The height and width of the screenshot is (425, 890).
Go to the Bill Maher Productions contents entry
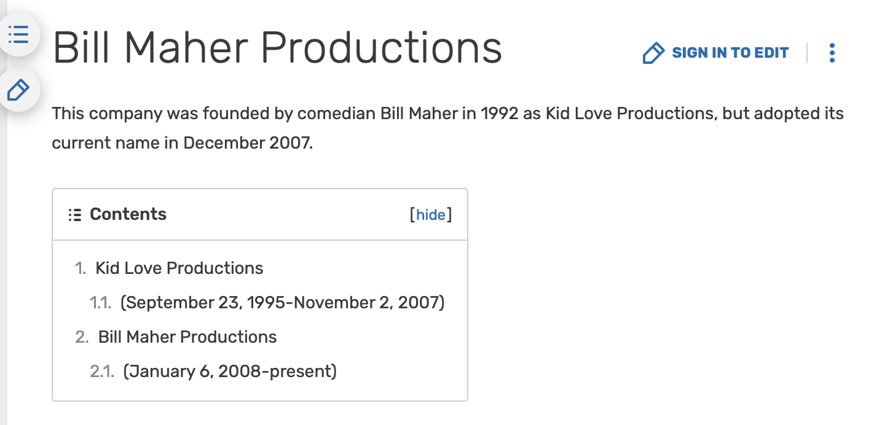[x=187, y=337]
